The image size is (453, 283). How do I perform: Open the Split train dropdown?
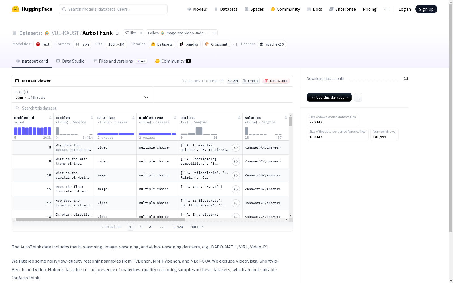pyautogui.click(x=82, y=95)
